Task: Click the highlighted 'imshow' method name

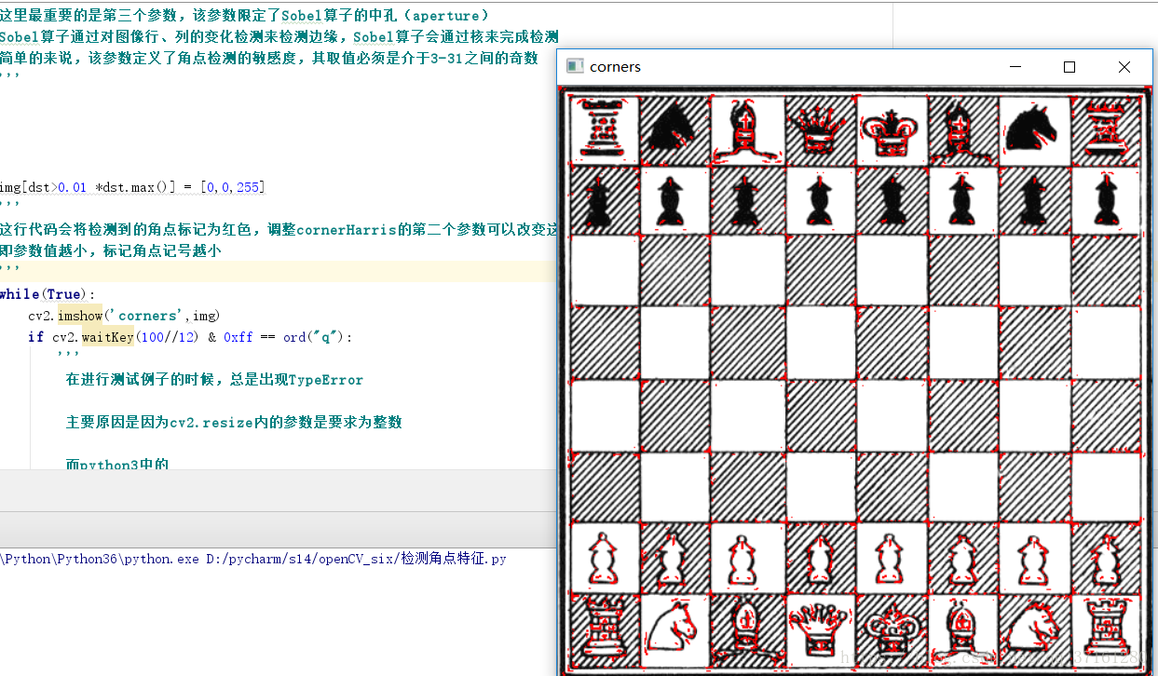Action: point(81,316)
